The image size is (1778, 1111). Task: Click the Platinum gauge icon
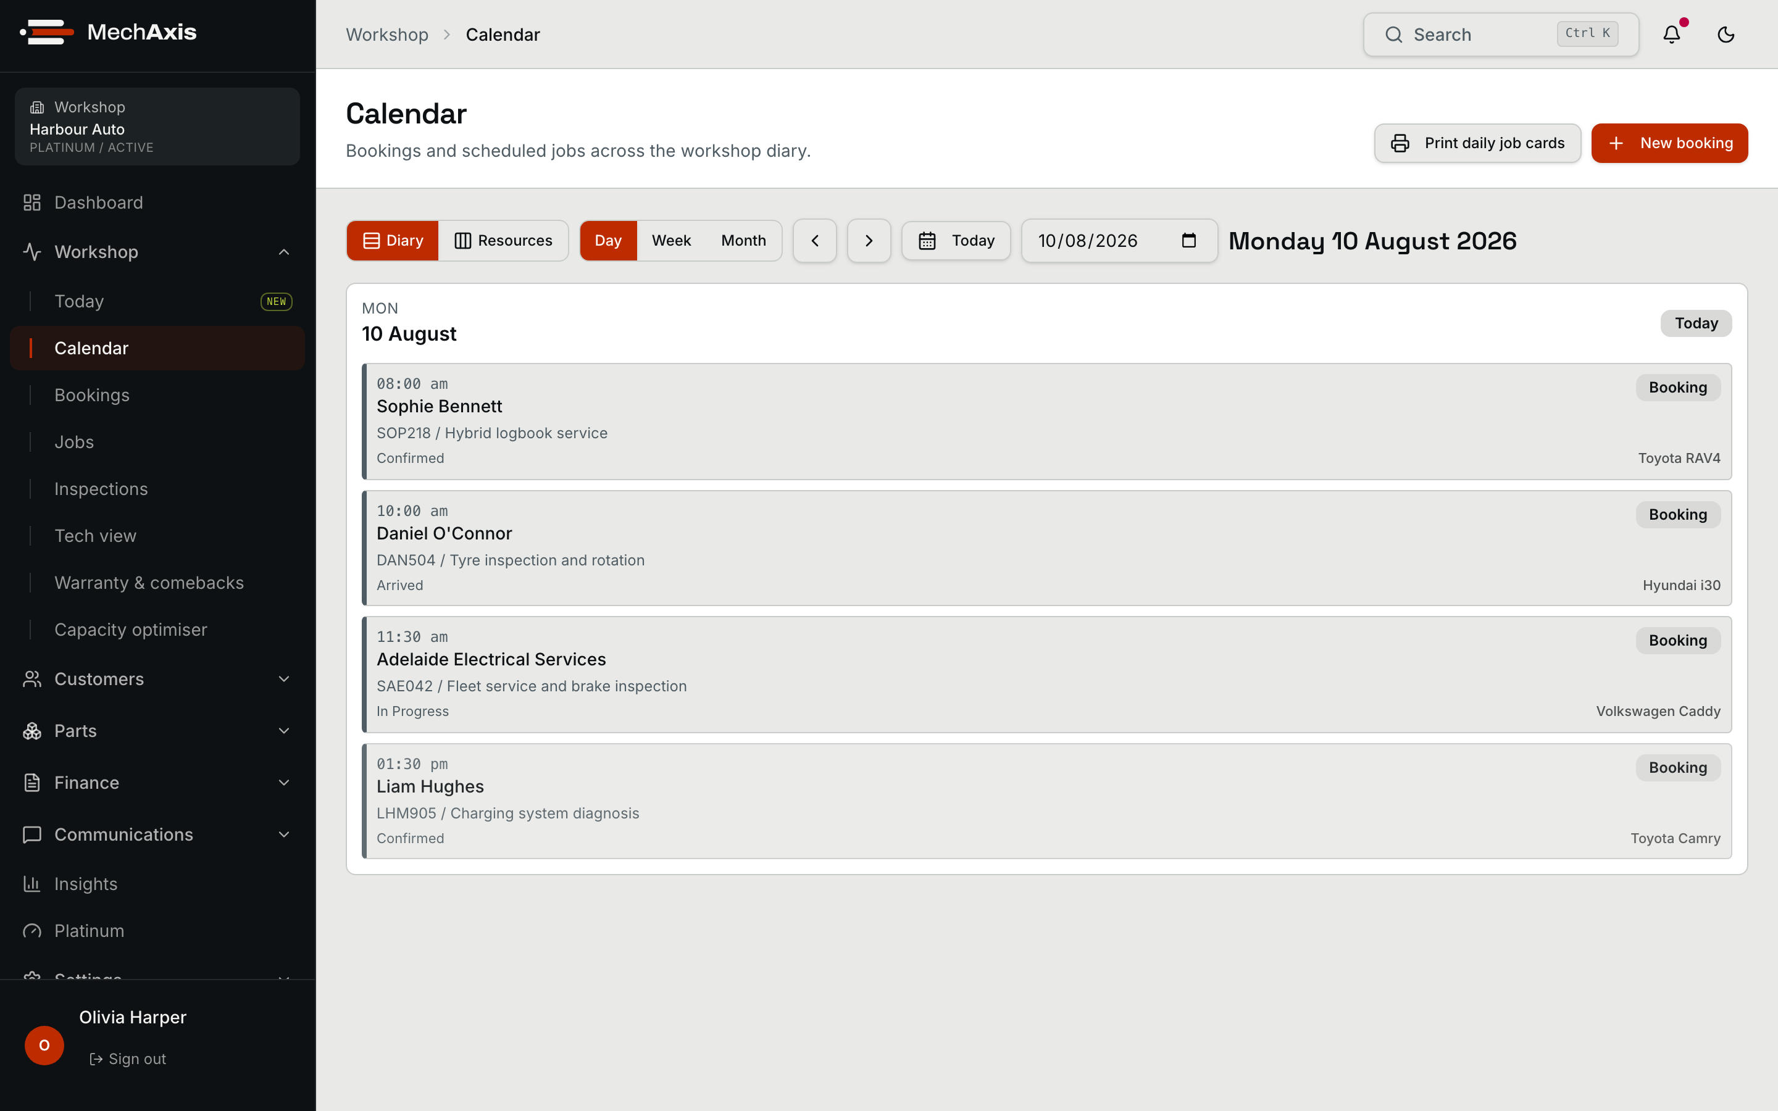[x=31, y=931]
